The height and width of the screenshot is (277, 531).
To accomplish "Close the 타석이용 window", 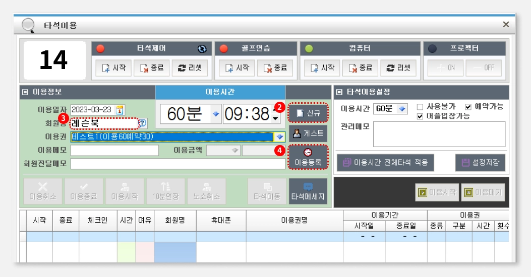I will [506, 24].
